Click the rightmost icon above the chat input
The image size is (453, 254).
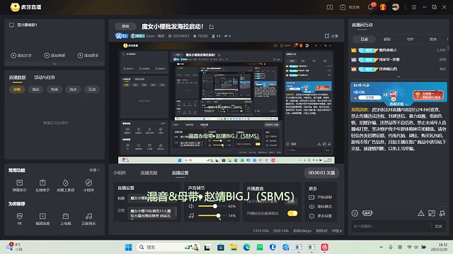[442, 213]
